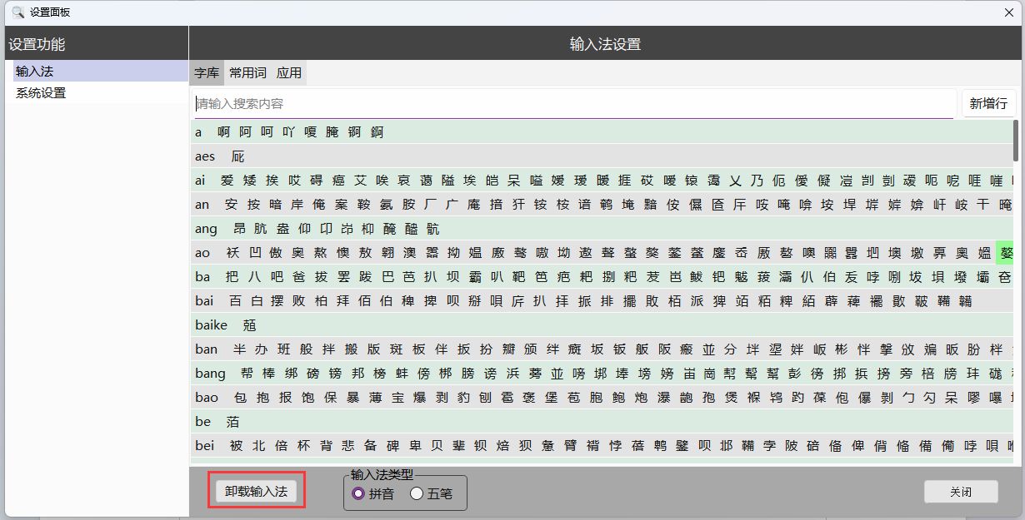The width and height of the screenshot is (1025, 520).
Task: Click the character 啊 in row a
Action: (223, 132)
